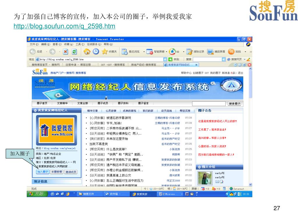The height and width of the screenshot is (223, 298).
Task: Click the save disk icon in the status bar
Action: pos(224,188)
